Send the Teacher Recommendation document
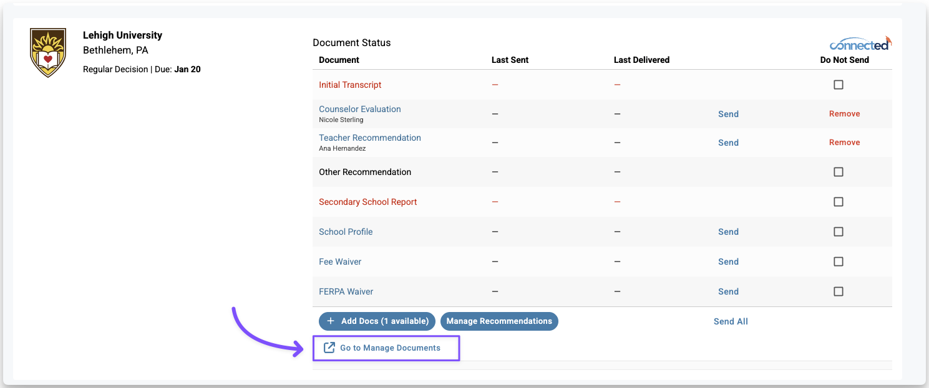929x388 pixels. pyautogui.click(x=728, y=143)
